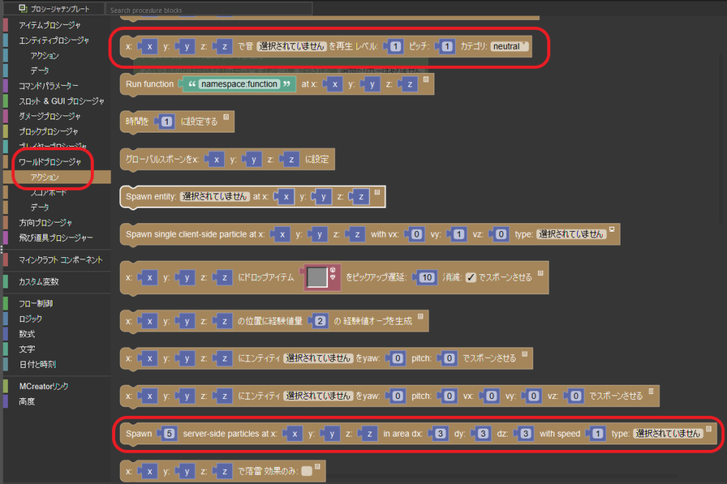Open type selector in server-side particles block

667,434
